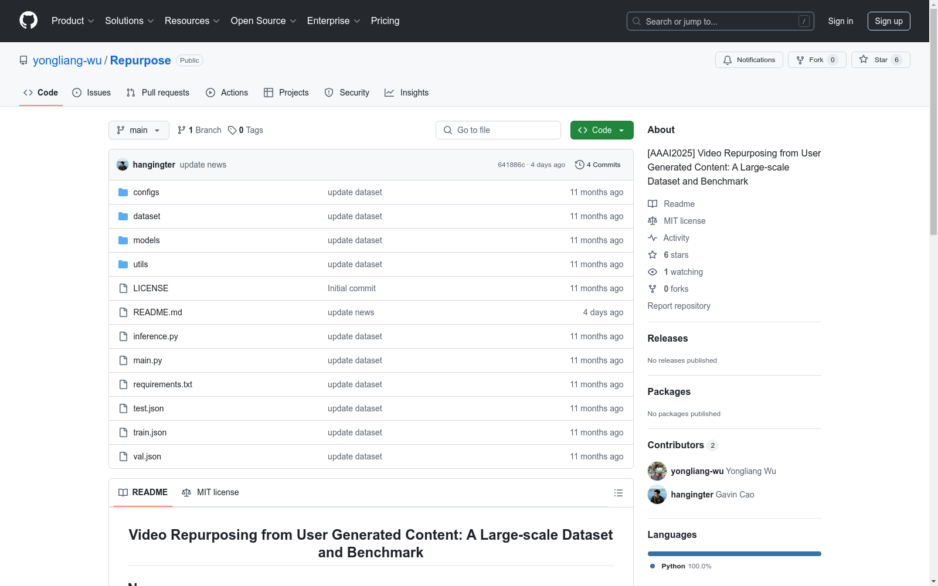Open the README outline list icon
This screenshot has width=938, height=586.
coord(618,493)
